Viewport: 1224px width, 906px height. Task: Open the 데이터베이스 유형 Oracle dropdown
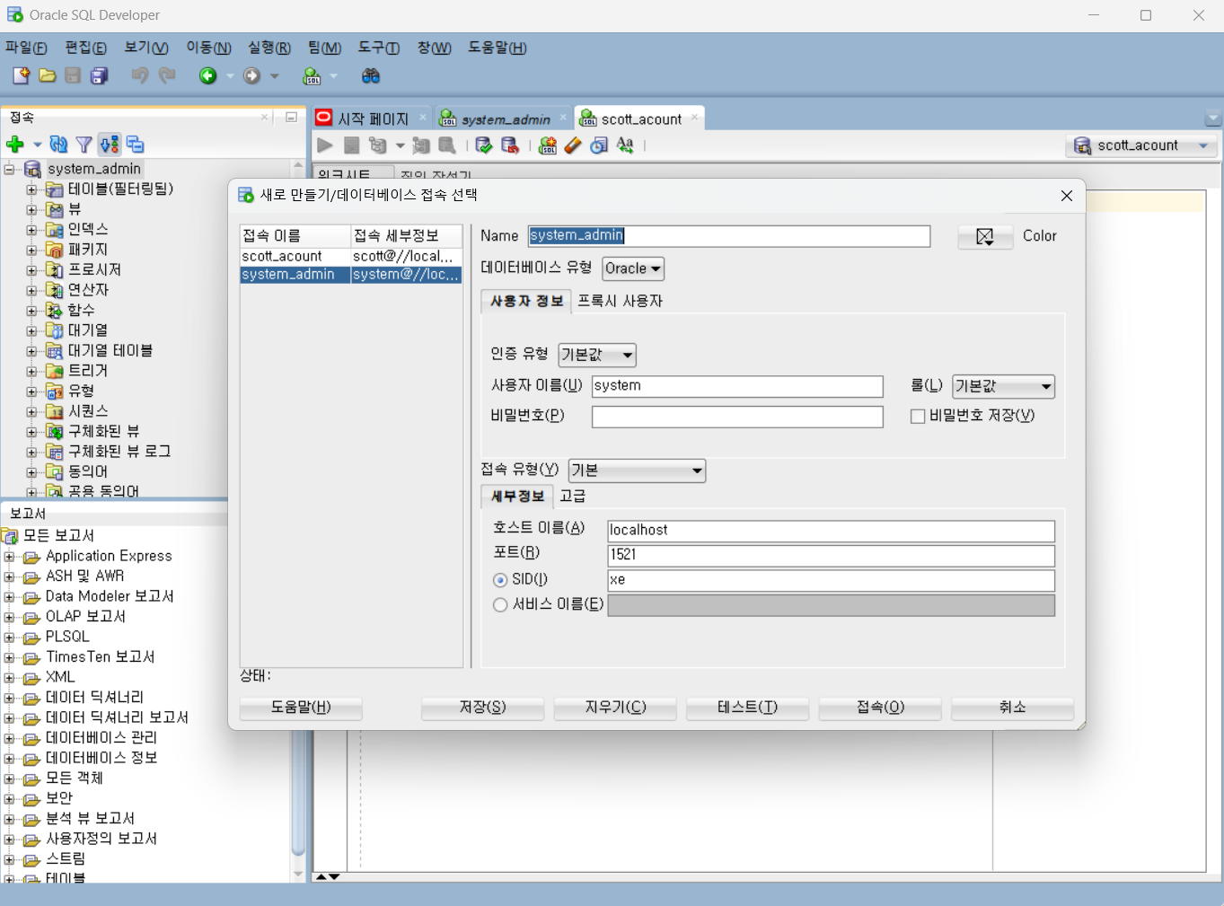[x=633, y=268]
